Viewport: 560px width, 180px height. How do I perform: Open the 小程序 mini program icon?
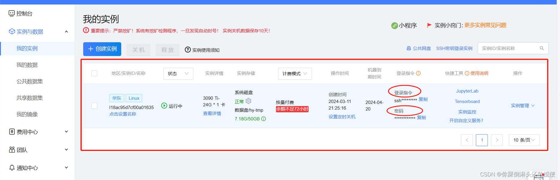(x=394, y=26)
